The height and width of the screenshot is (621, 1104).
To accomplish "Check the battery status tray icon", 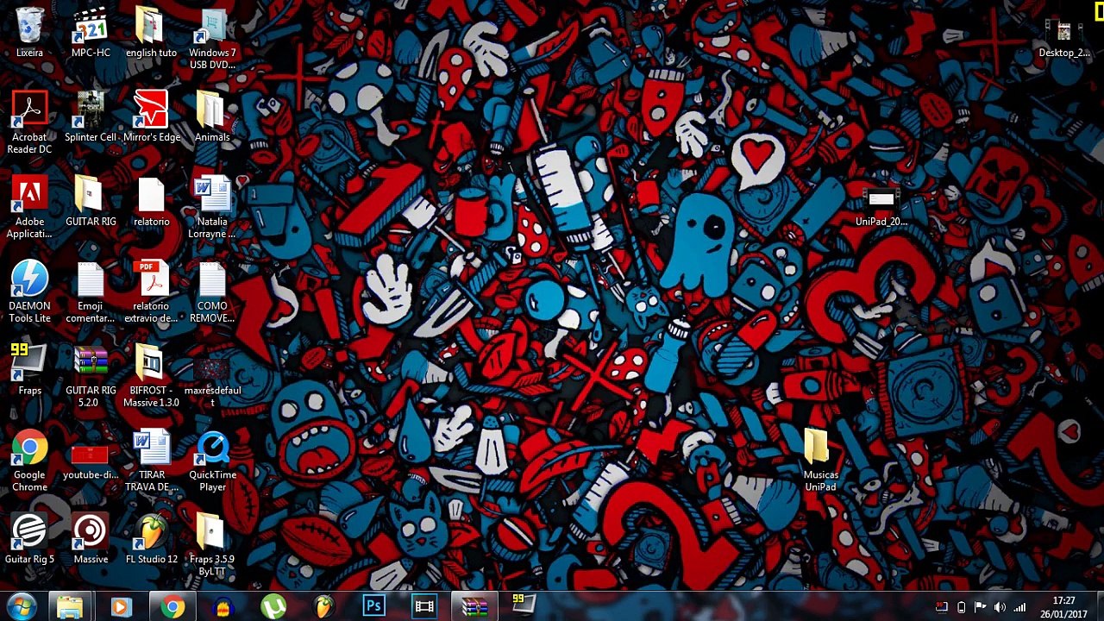I will pos(961,607).
